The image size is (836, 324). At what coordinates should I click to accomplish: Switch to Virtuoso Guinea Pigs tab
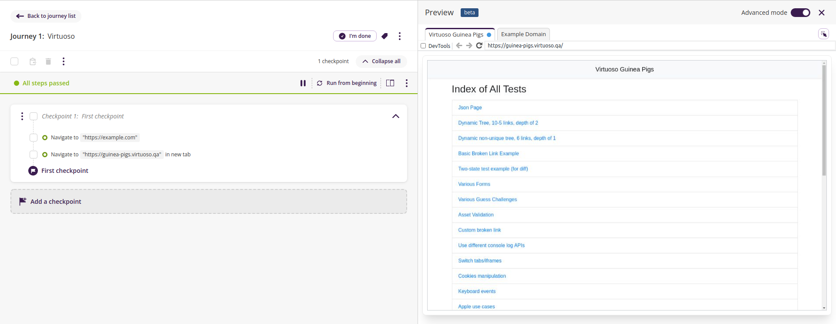460,34
